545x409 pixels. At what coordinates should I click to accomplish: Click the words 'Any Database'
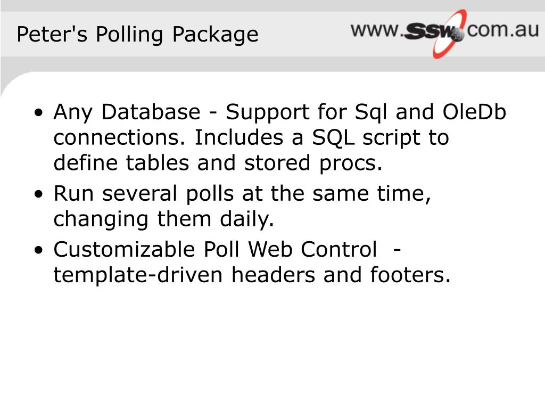click(127, 113)
